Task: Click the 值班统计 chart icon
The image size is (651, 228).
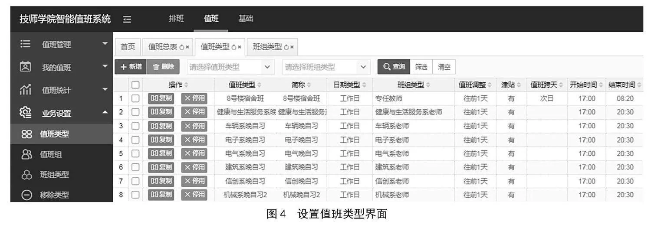Action: 26,90
